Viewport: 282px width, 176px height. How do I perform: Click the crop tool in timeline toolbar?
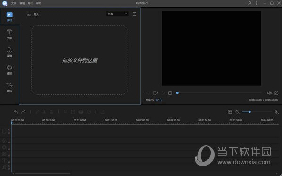pos(66,112)
